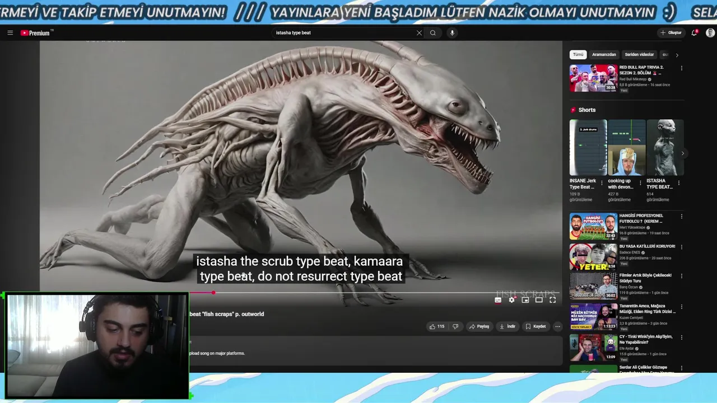Screen dimensions: 717x403
Task: Share the video using Paylaş
Action: (479, 326)
